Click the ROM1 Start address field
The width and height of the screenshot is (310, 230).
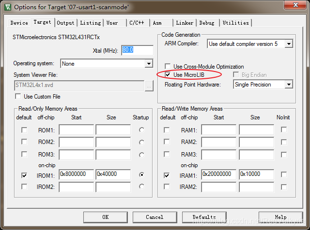(77, 129)
